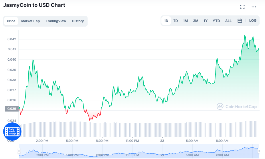Open the calendar date range picker
The width and height of the screenshot is (265, 159).
click(x=240, y=21)
